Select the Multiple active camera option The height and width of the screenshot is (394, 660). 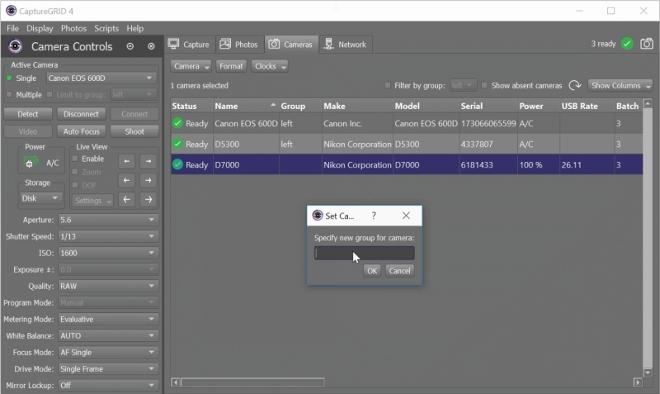pos(10,95)
